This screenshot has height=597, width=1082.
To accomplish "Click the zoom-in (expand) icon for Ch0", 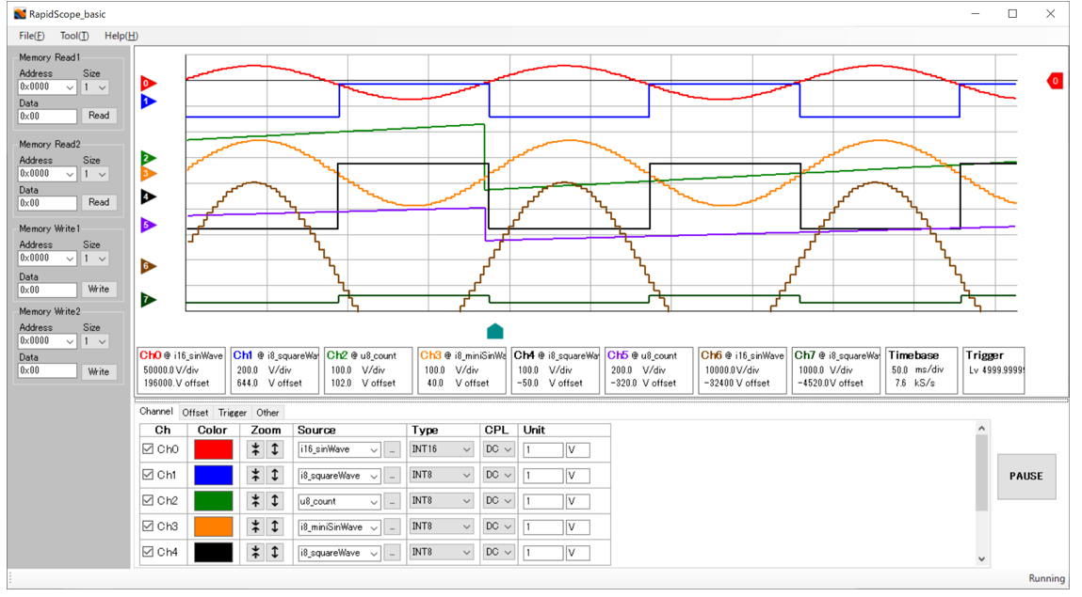I will (275, 449).
